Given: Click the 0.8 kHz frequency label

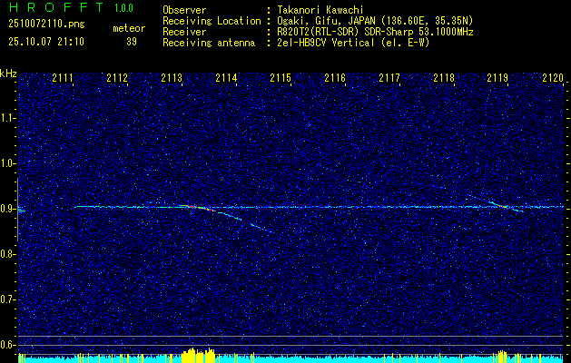Looking at the screenshot, I should [7, 254].
